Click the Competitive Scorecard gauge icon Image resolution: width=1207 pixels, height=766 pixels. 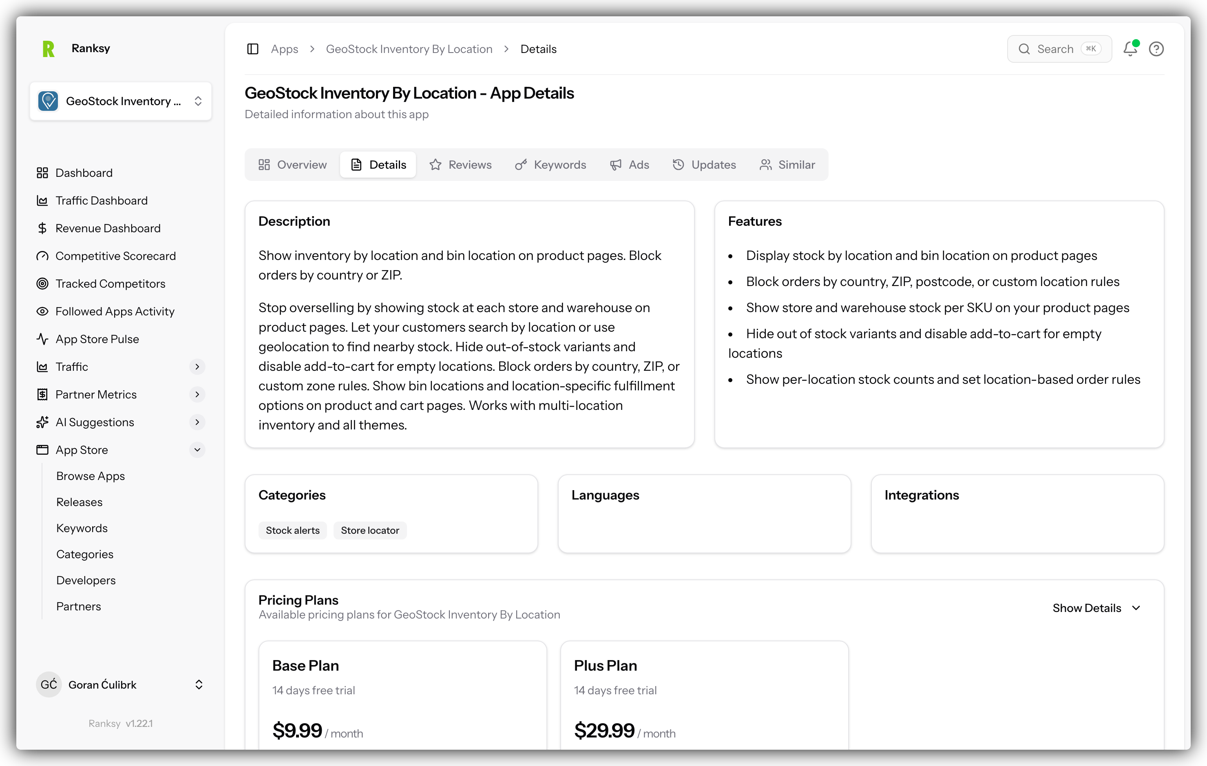42,256
